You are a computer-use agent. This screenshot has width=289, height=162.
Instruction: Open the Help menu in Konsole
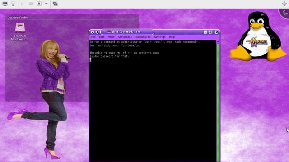pyautogui.click(x=172, y=37)
